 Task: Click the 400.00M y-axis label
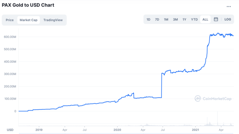[10, 62]
